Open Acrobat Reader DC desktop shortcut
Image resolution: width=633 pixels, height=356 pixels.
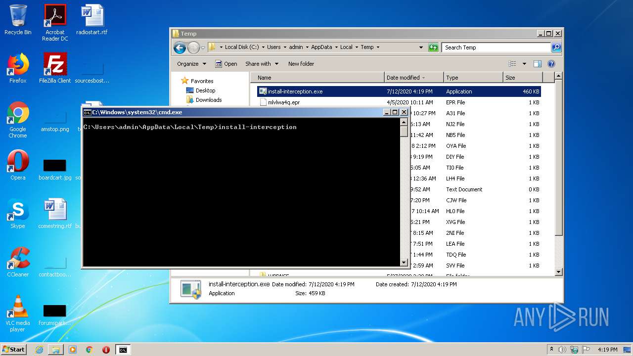[55, 20]
